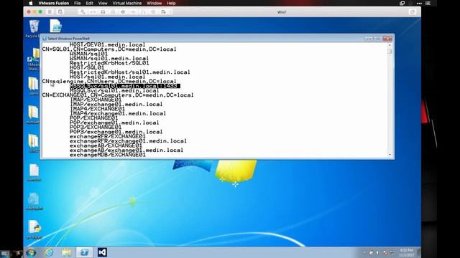This screenshot has height=258, width=460.
Task: Select the python script file on desktop
Action: click(x=34, y=229)
